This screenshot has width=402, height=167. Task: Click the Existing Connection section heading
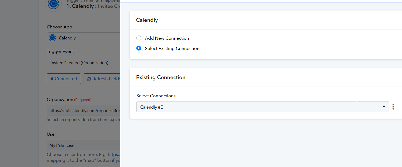[161, 77]
